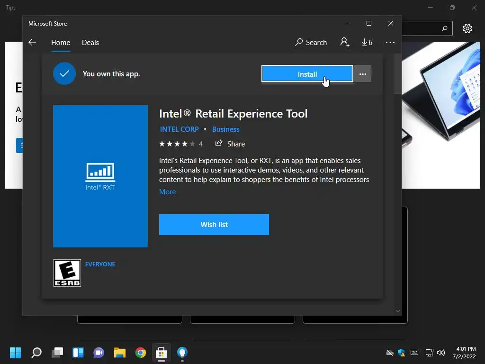
Task: Open Downloads and updates showing 6
Action: (367, 42)
